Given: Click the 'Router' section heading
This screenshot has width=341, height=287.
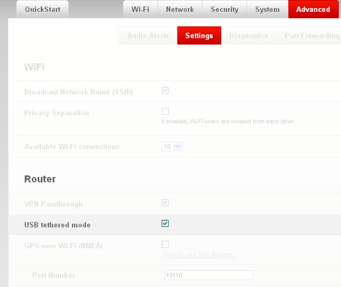Looking at the screenshot, I should pos(40,179).
